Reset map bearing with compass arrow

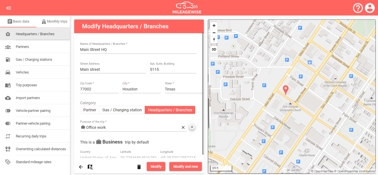[214, 40]
